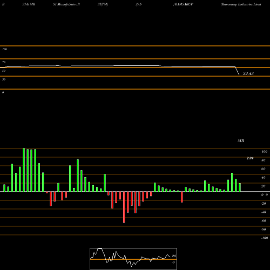Click the -80 label on the MR axis

point(264,230)
